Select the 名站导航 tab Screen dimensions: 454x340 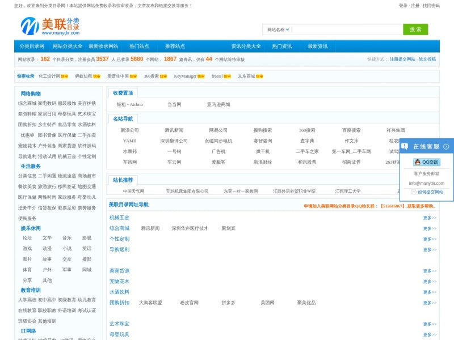[123, 119]
